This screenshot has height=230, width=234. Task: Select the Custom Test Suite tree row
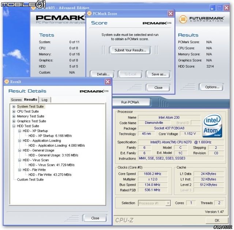[30, 180]
